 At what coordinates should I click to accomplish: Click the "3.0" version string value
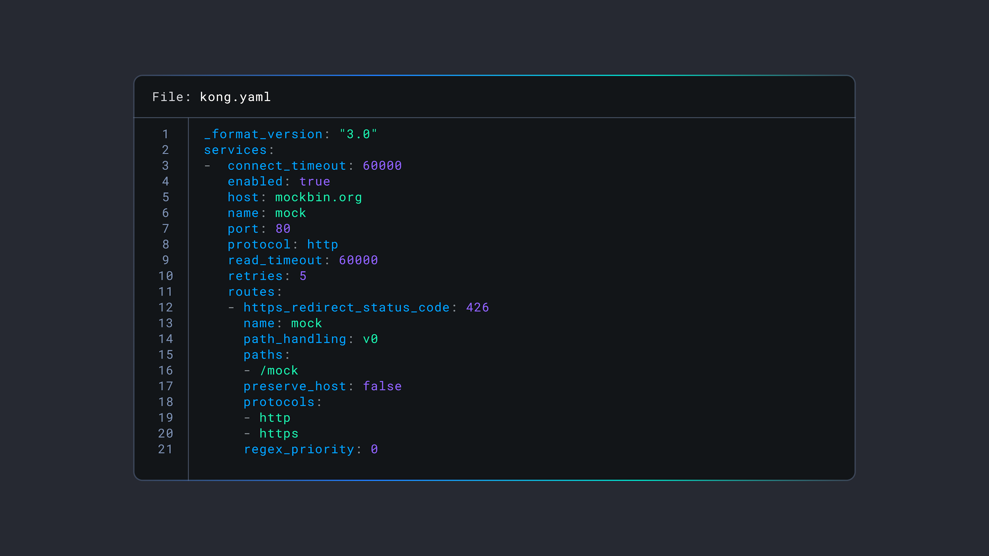358,134
